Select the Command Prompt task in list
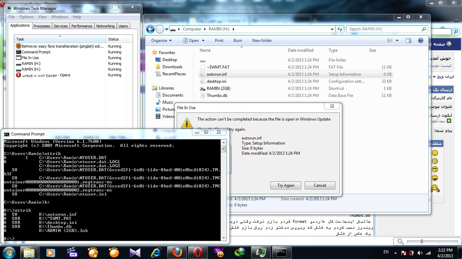462x259 pixels. 36,52
